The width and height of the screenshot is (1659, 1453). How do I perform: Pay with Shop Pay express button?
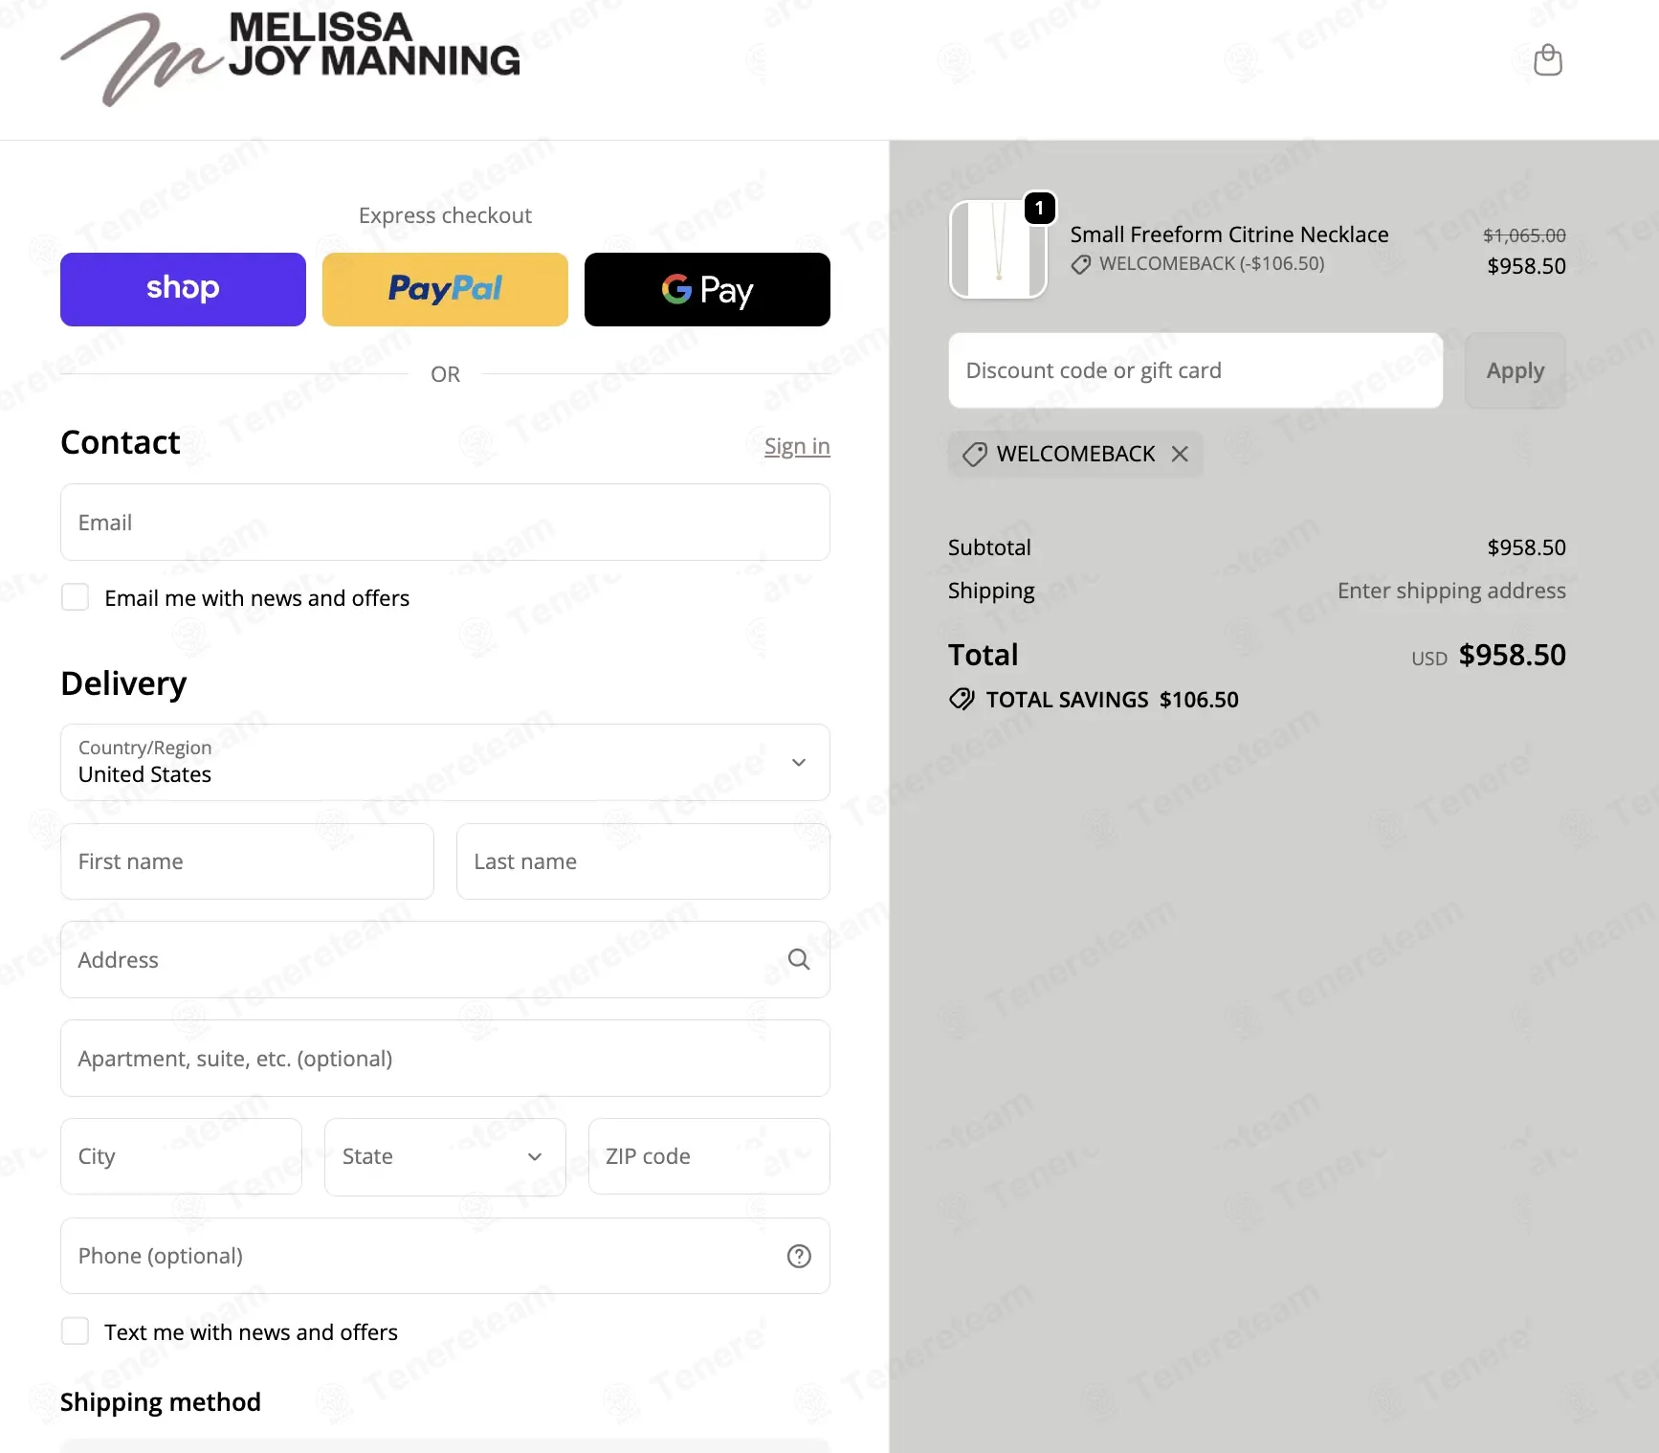pos(183,289)
